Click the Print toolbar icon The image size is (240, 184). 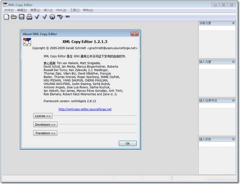[29, 17]
